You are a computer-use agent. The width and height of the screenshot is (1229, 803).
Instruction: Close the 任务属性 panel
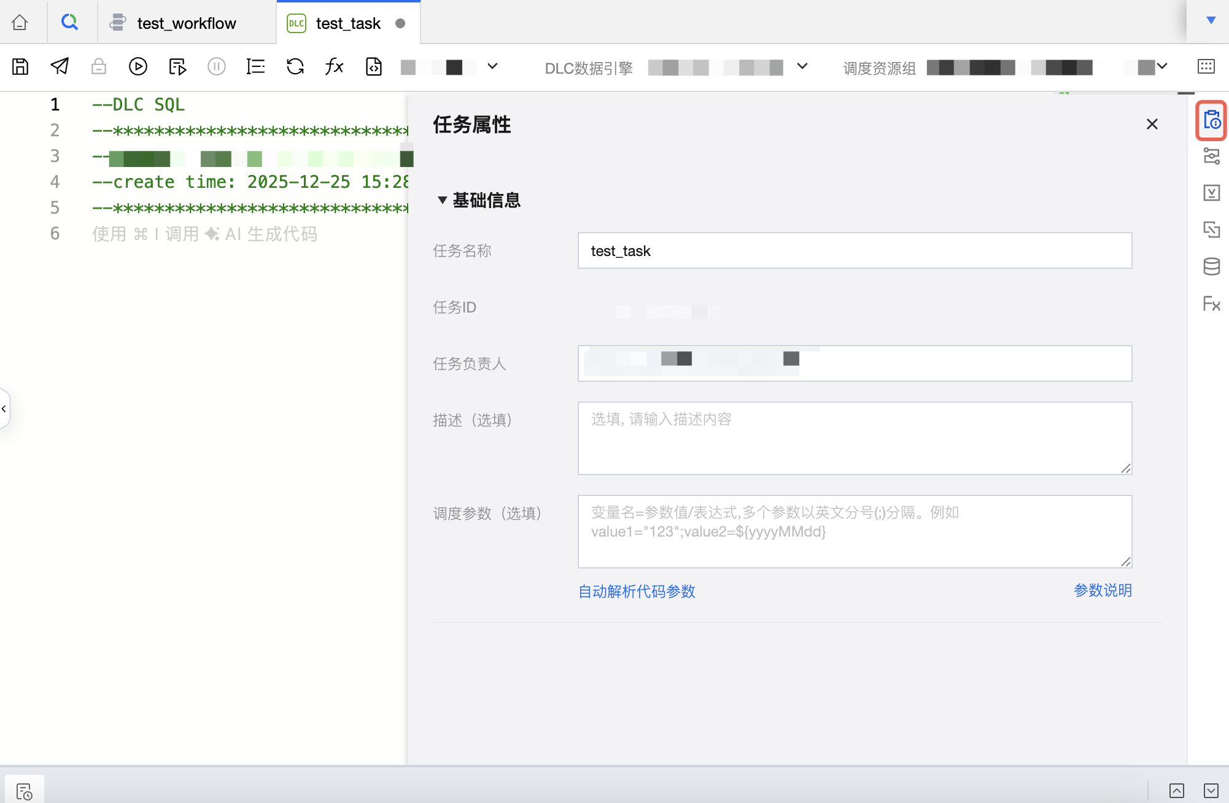[1152, 124]
